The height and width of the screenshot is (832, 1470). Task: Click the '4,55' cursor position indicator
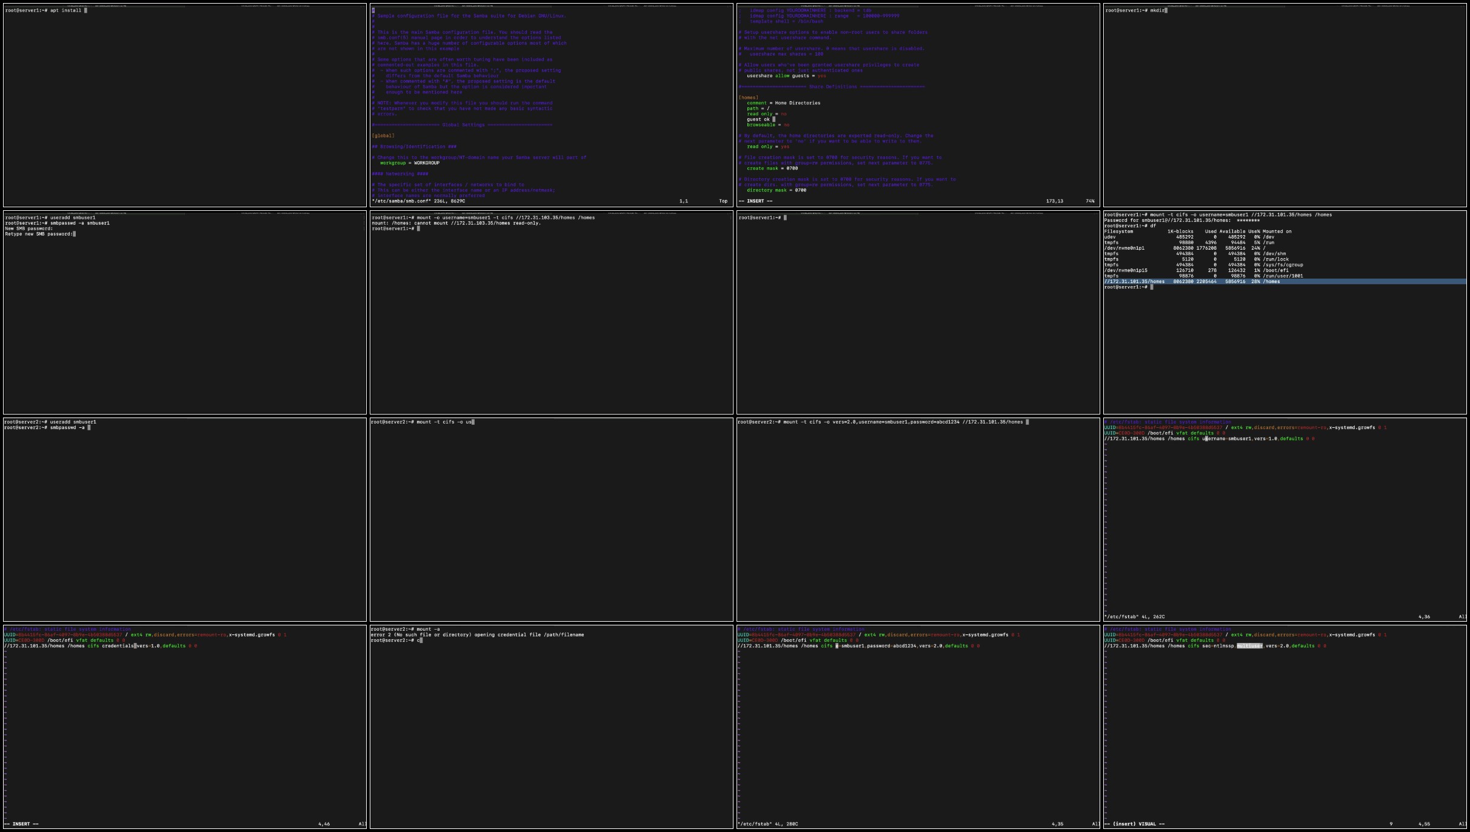[x=1424, y=824]
